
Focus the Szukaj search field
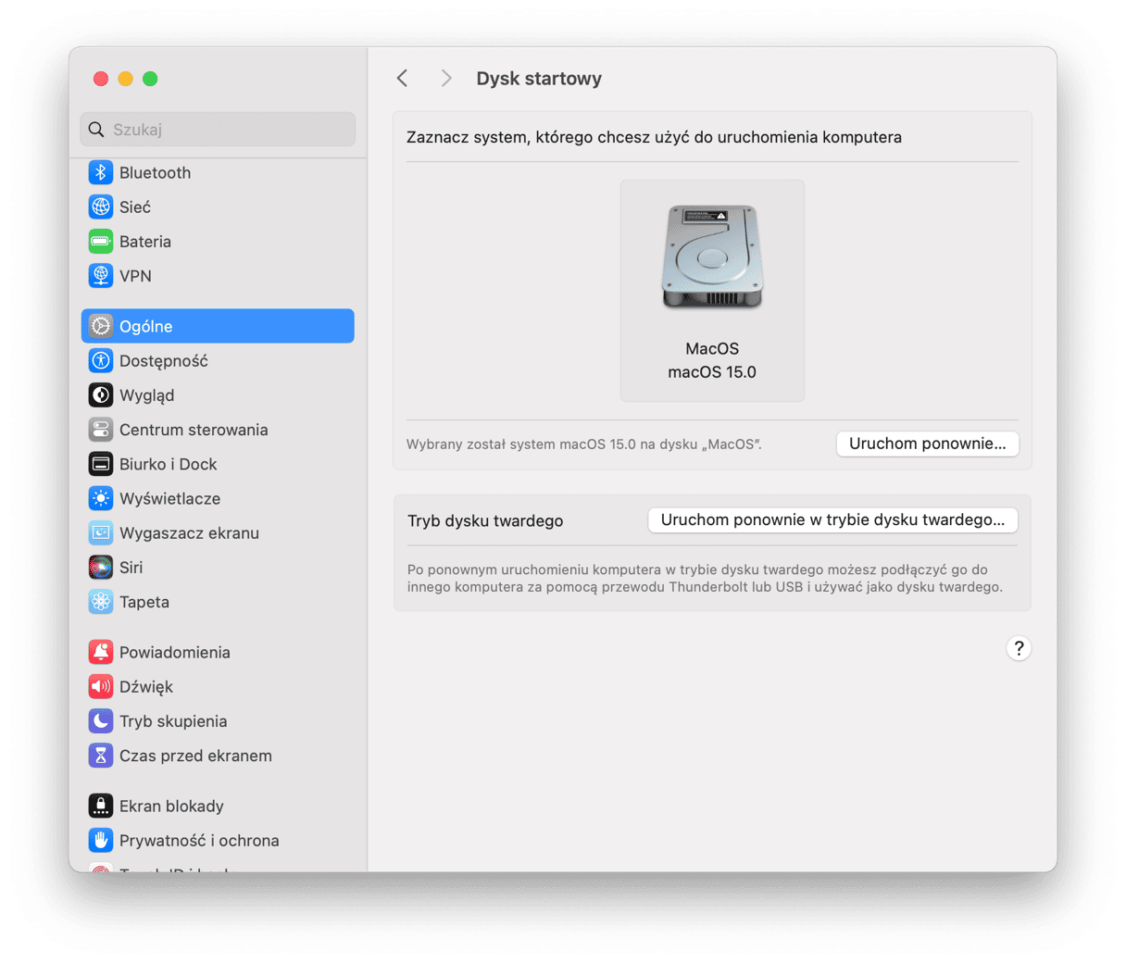[218, 130]
